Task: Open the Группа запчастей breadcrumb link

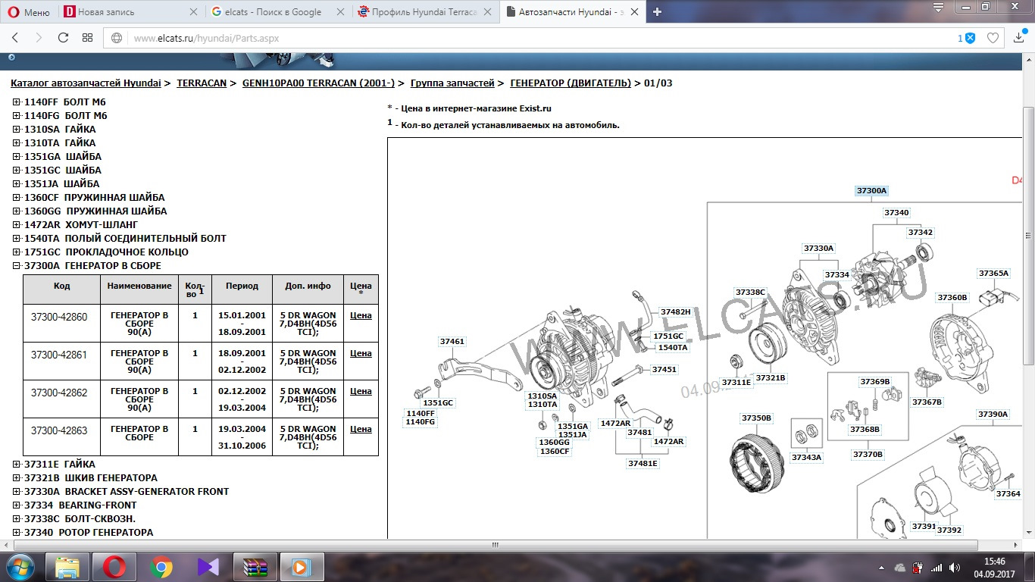Action: click(x=452, y=83)
